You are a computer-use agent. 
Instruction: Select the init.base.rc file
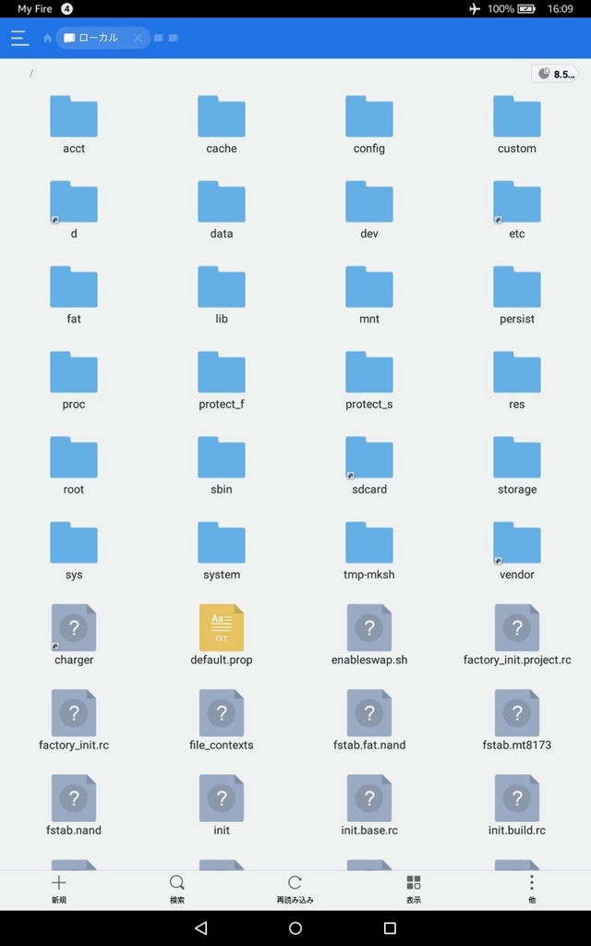(369, 806)
